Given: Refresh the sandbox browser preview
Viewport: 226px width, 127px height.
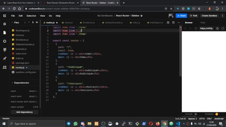Looking at the screenshot, I should click(x=196, y=28).
